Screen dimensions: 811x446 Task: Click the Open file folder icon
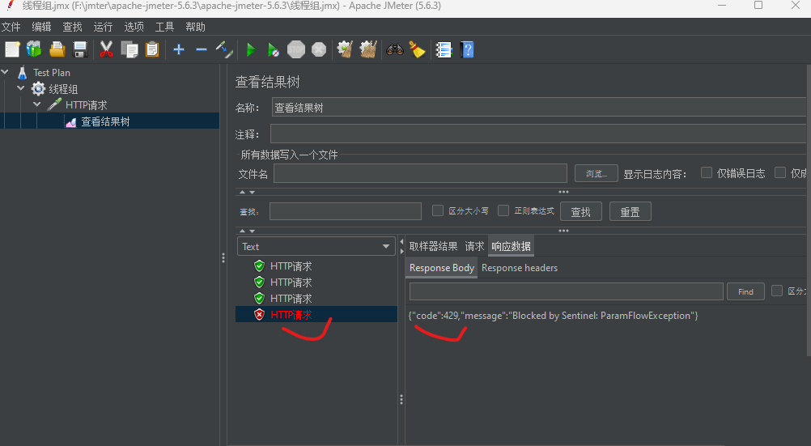[57, 49]
